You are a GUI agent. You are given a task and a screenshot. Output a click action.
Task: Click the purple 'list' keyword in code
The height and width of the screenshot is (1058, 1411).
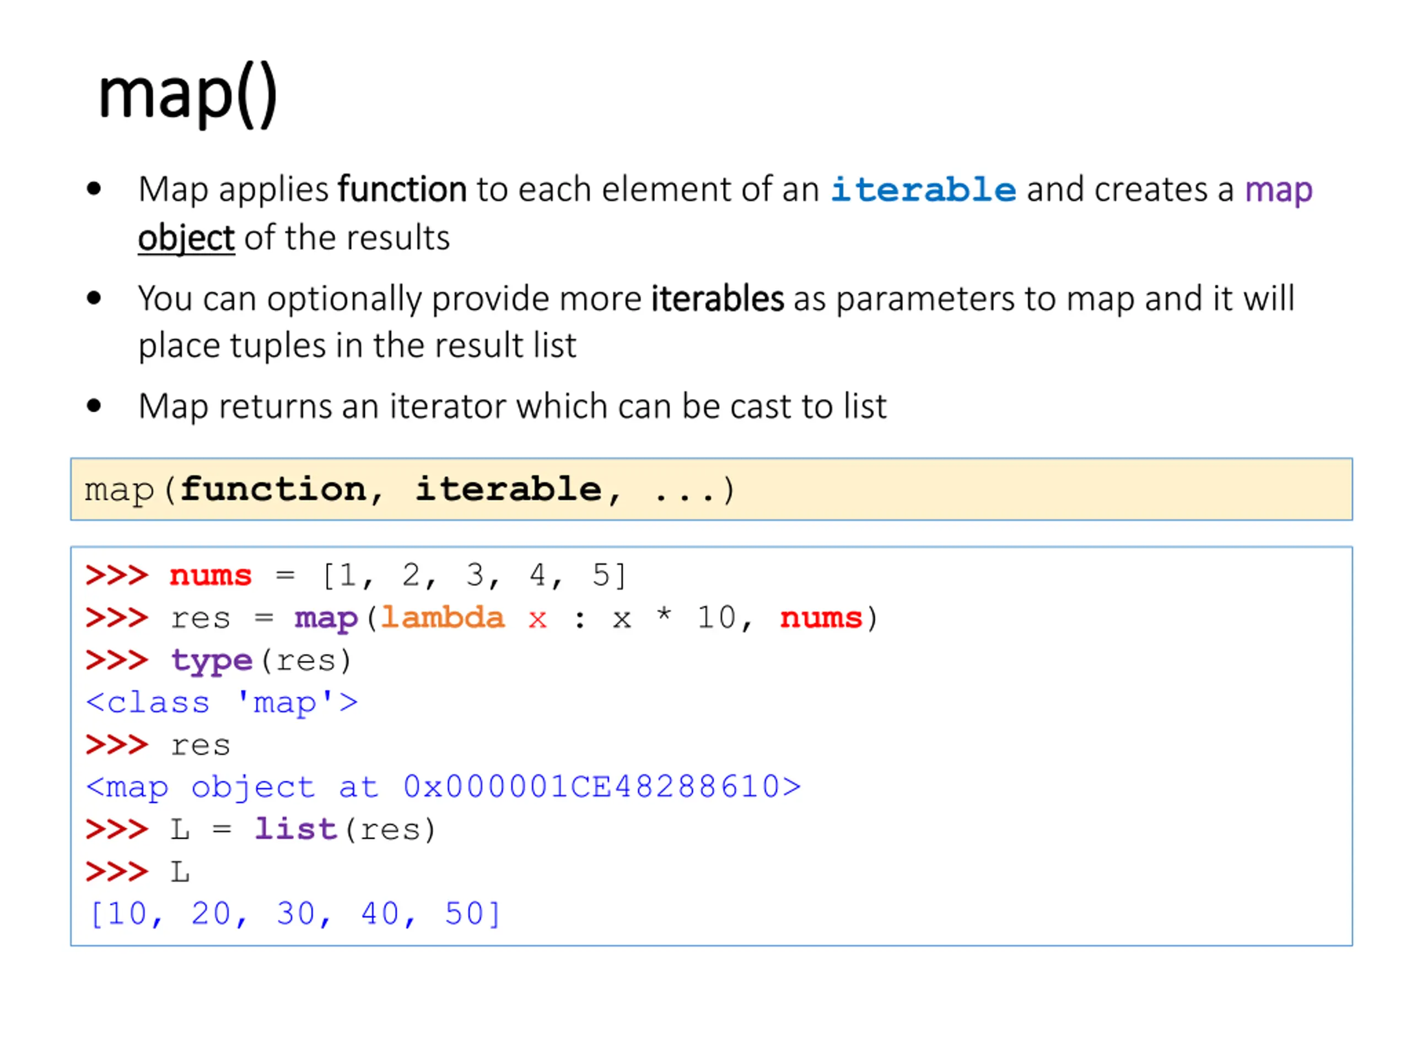(296, 829)
